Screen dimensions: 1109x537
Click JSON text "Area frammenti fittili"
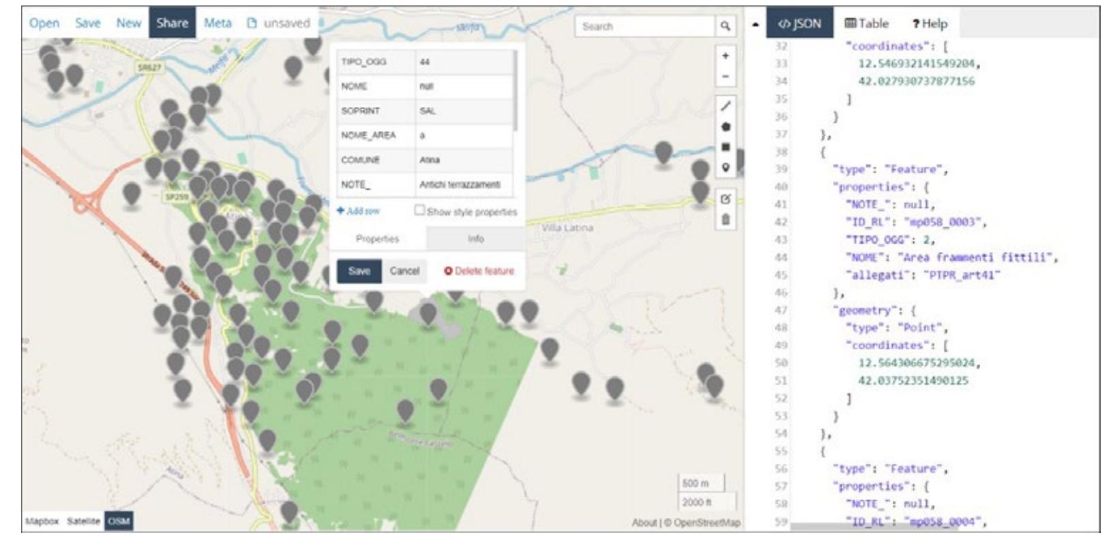point(978,257)
